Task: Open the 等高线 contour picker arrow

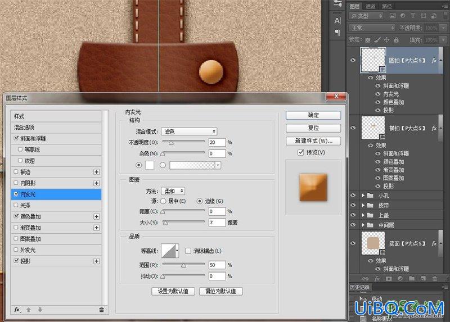Action: [x=177, y=251]
